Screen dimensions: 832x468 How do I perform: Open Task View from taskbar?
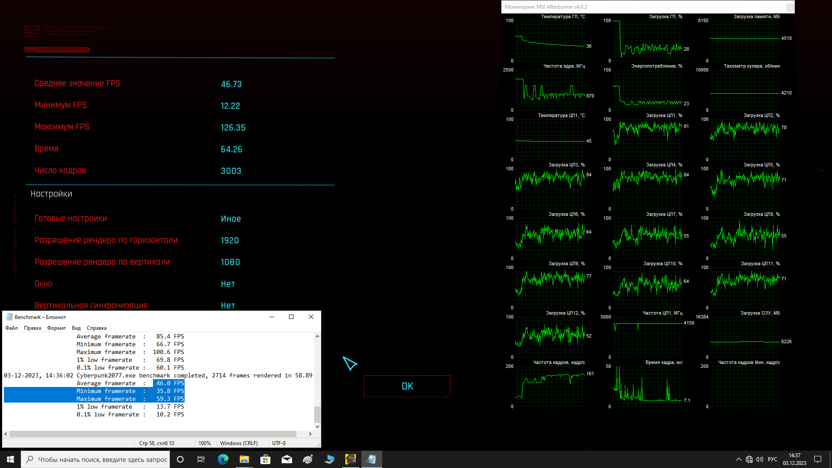[x=201, y=459]
